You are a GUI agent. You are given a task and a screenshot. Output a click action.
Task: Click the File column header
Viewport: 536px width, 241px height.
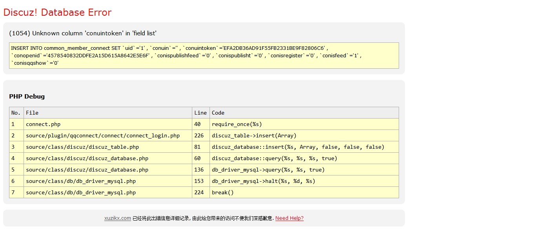tap(32, 113)
